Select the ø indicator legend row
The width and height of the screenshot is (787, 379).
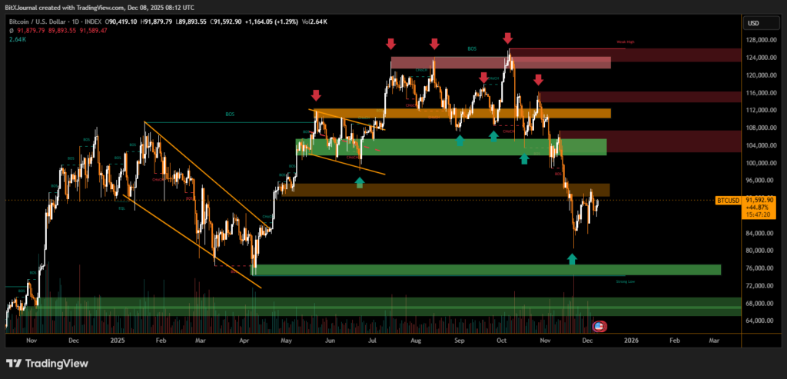click(x=58, y=30)
